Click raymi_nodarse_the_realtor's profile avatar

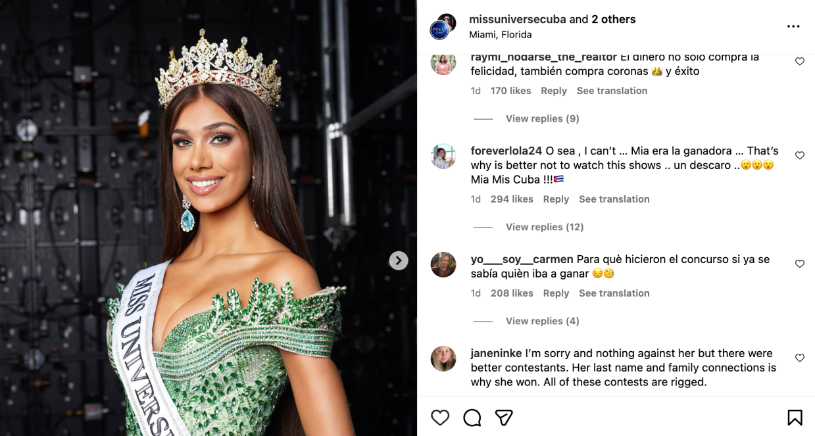[x=443, y=62]
